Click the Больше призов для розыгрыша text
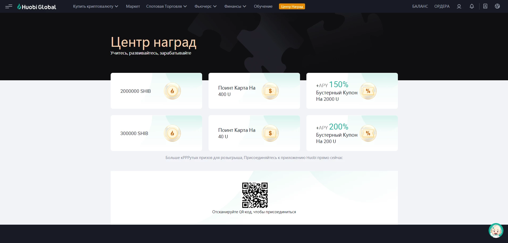 (x=254, y=158)
